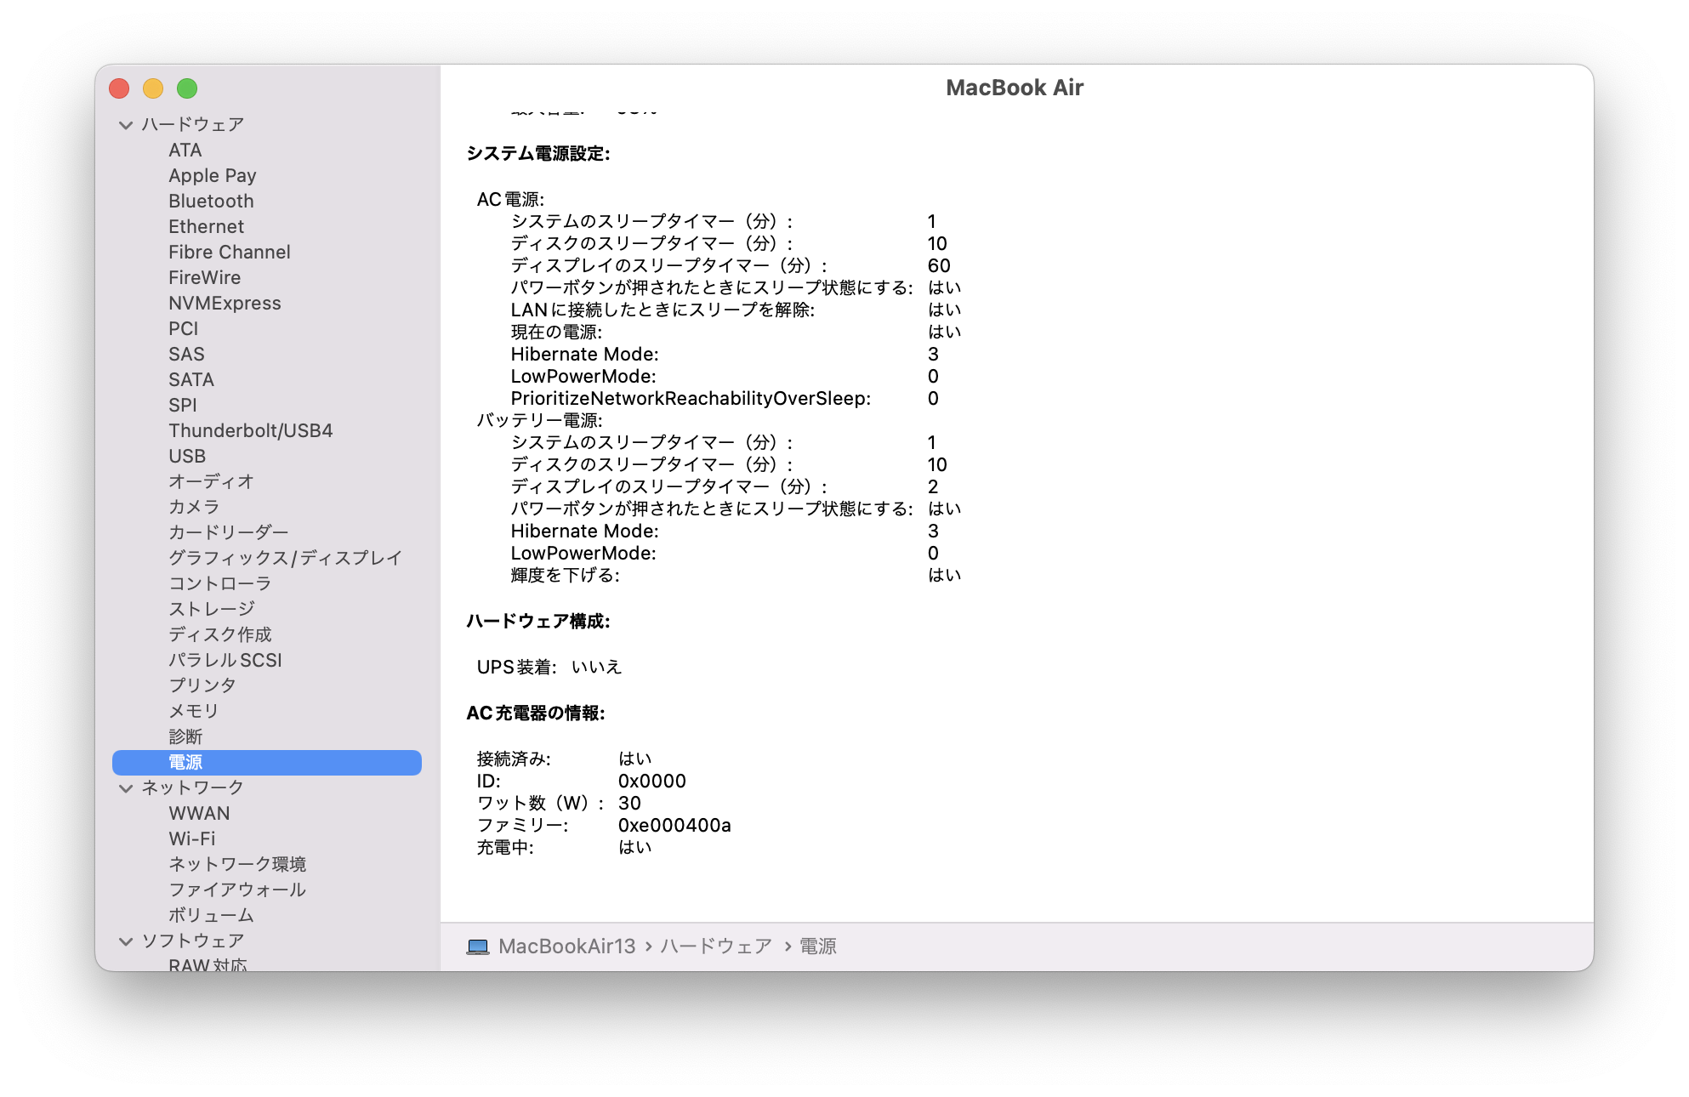The image size is (1689, 1097).
Task: Collapse the ハードウェア section chevron
Action: point(126,125)
